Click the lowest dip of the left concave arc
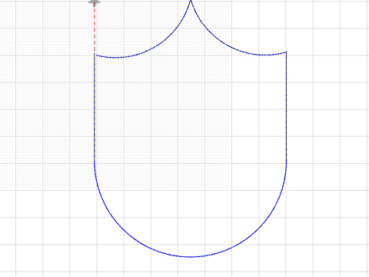Viewport: 369px width, 277px height. (x=117, y=58)
